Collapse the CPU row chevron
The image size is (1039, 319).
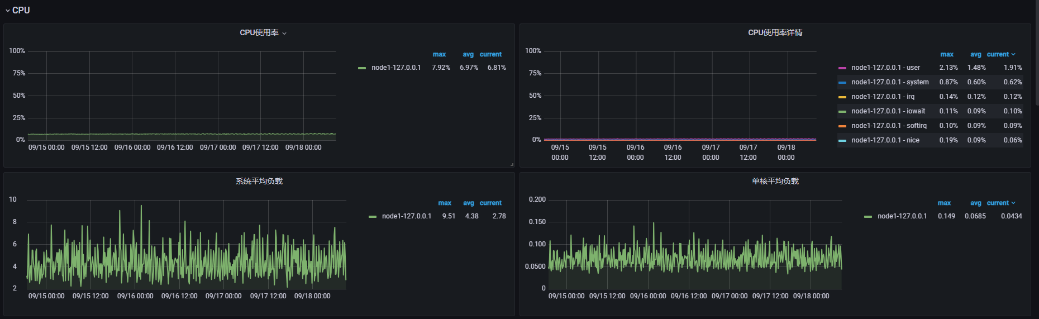point(7,11)
